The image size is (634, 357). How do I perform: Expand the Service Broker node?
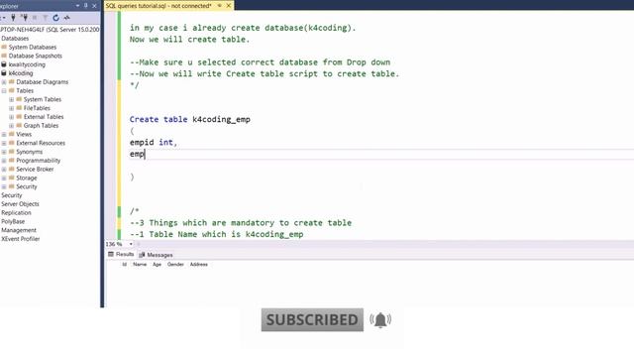pos(4,170)
